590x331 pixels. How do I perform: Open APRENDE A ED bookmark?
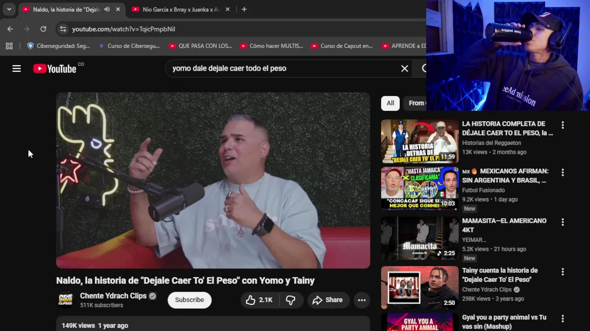404,46
